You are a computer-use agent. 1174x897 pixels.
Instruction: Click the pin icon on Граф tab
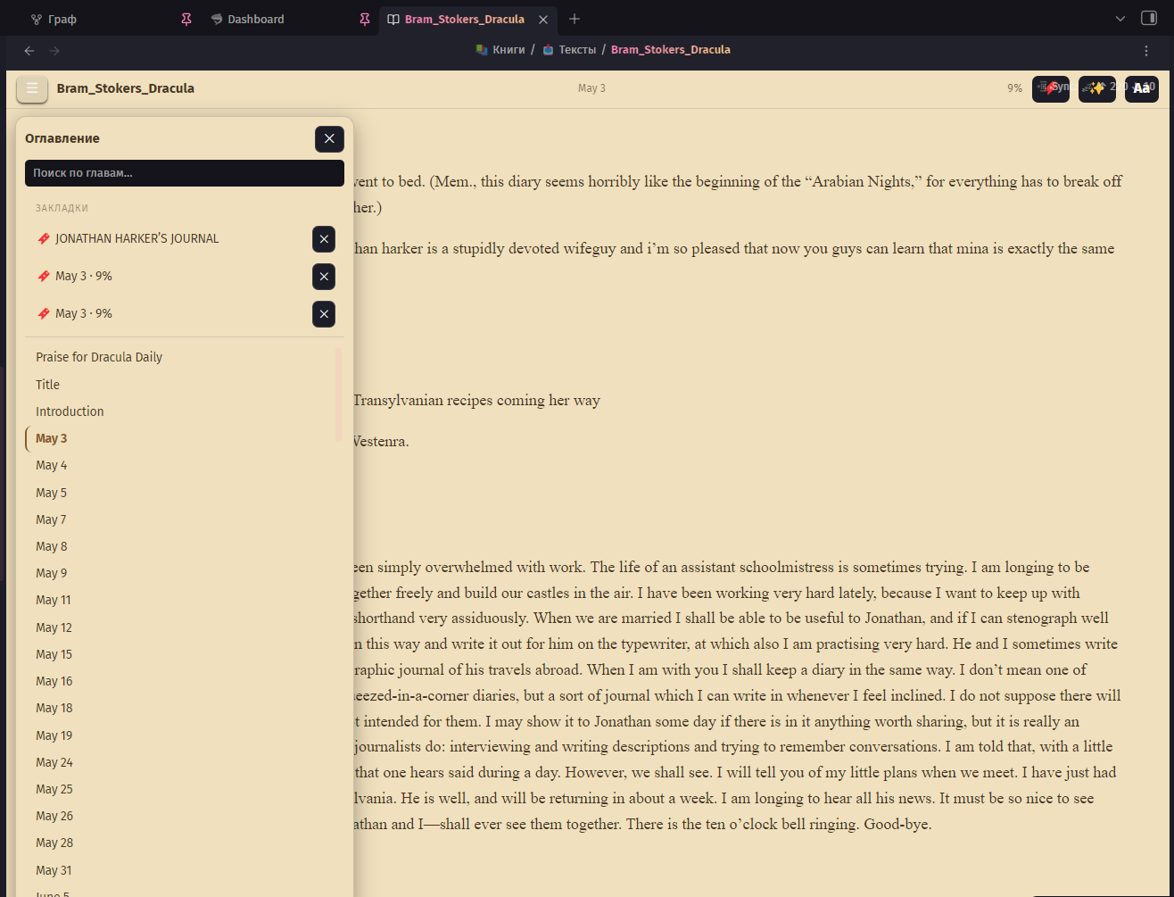pos(186,19)
